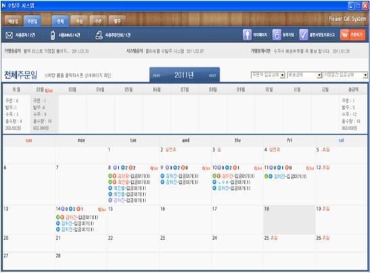Screen dimensions: 370x273
Task: Open the 가맹점공지 notice dated 2011.01.31
Action: pyautogui.click(x=56, y=51)
